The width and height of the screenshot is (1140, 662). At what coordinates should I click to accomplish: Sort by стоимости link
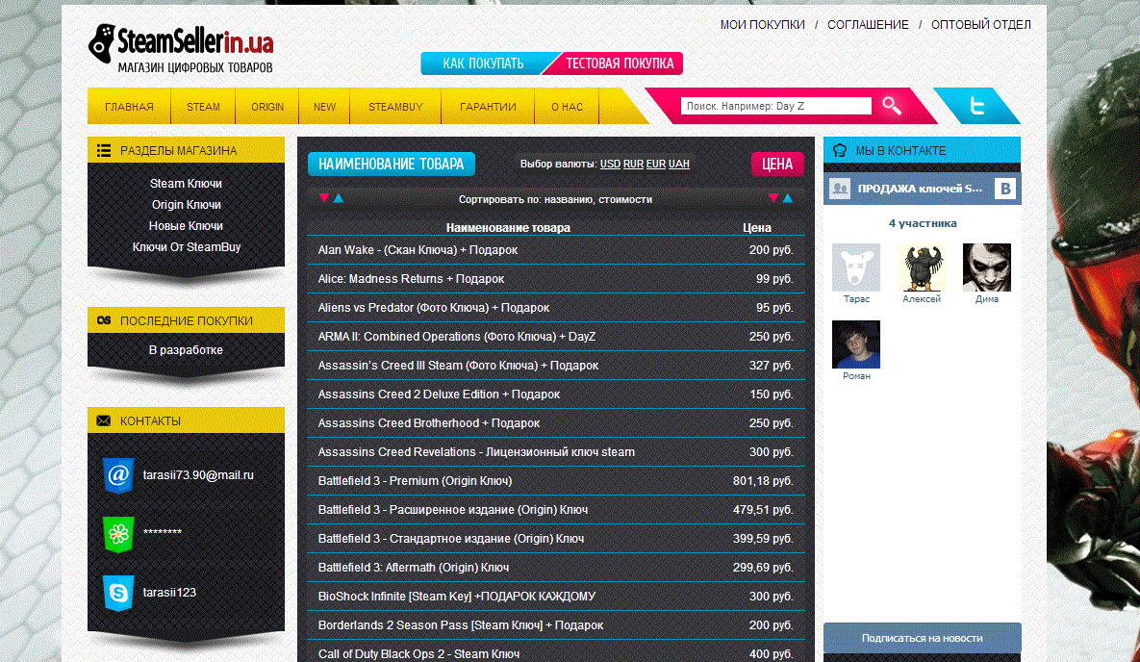point(625,199)
